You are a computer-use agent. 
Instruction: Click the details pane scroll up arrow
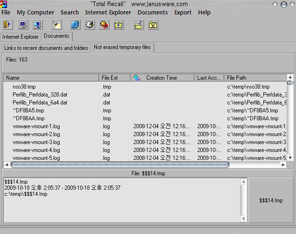tap(243, 181)
